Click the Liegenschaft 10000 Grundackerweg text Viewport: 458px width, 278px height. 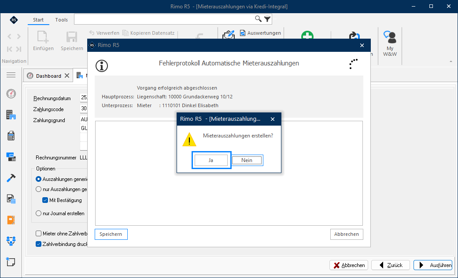click(185, 97)
